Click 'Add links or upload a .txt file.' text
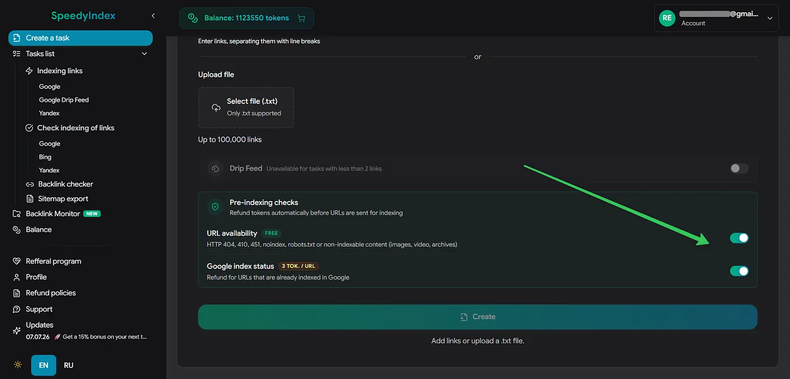790x379 pixels. click(x=477, y=341)
